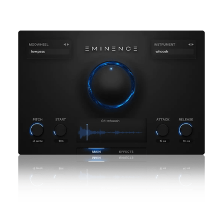Click the 50% start value field

point(61,141)
